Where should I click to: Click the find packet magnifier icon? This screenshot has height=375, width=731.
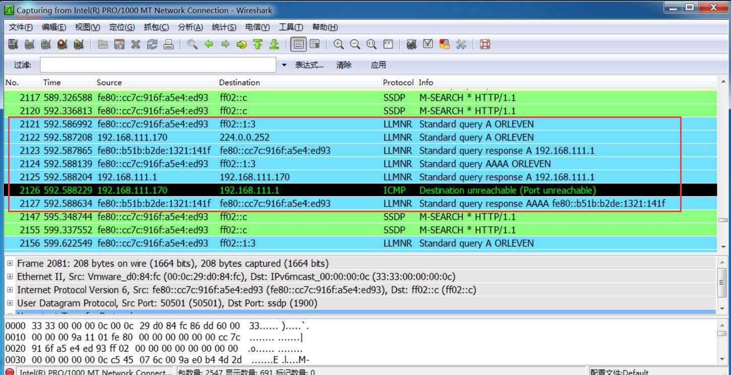coord(192,44)
